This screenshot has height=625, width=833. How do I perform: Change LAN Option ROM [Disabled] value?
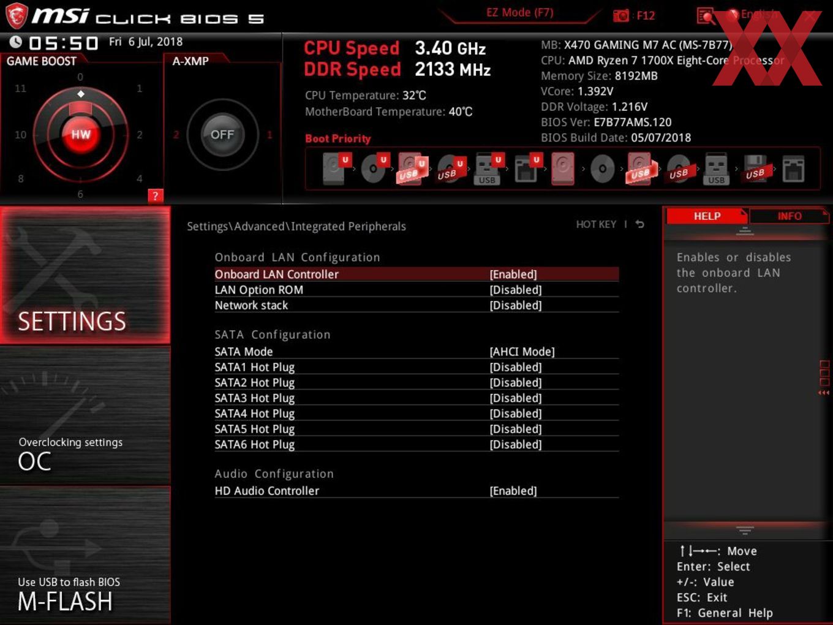(x=516, y=290)
